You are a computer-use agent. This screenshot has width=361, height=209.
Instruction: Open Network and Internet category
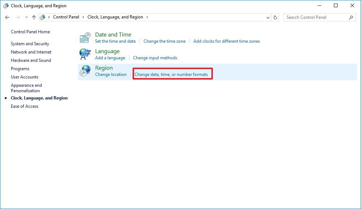[31, 52]
